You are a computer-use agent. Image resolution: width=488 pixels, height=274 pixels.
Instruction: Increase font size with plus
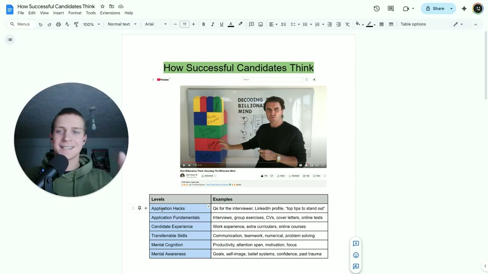pos(193,24)
